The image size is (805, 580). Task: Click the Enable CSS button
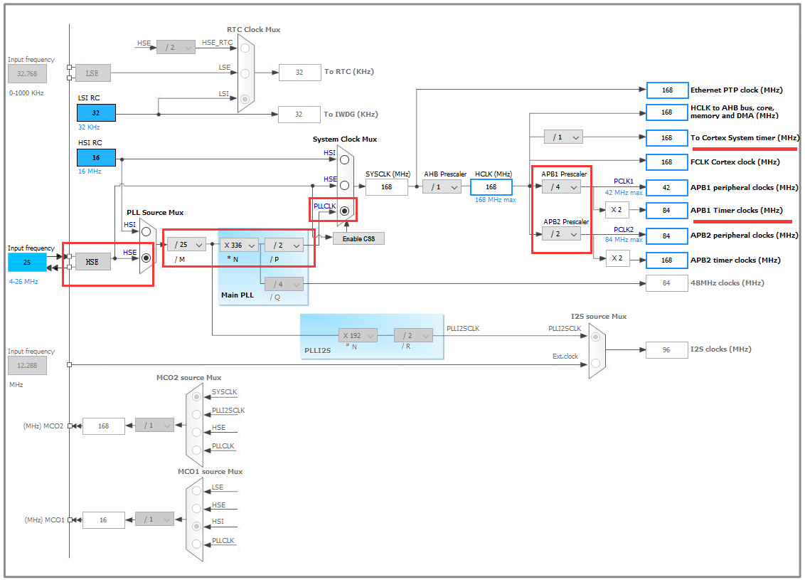coord(358,239)
